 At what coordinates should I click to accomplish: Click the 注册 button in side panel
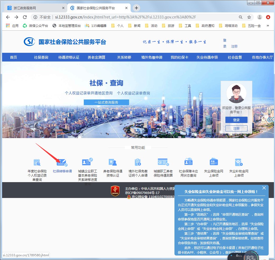(x=236, y=129)
